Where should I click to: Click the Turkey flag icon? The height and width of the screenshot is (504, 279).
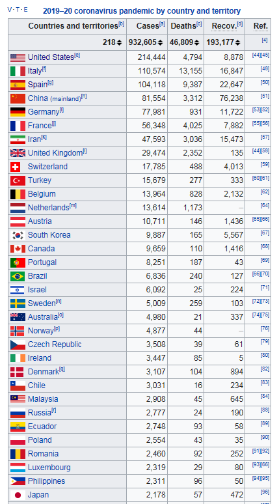(18, 180)
